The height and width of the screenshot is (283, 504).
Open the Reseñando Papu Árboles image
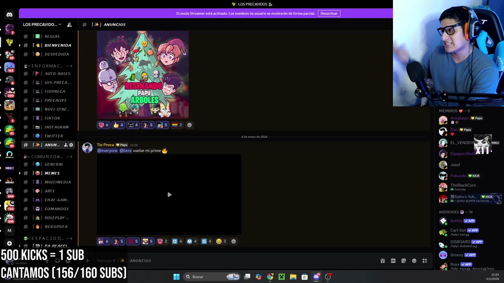(143, 75)
